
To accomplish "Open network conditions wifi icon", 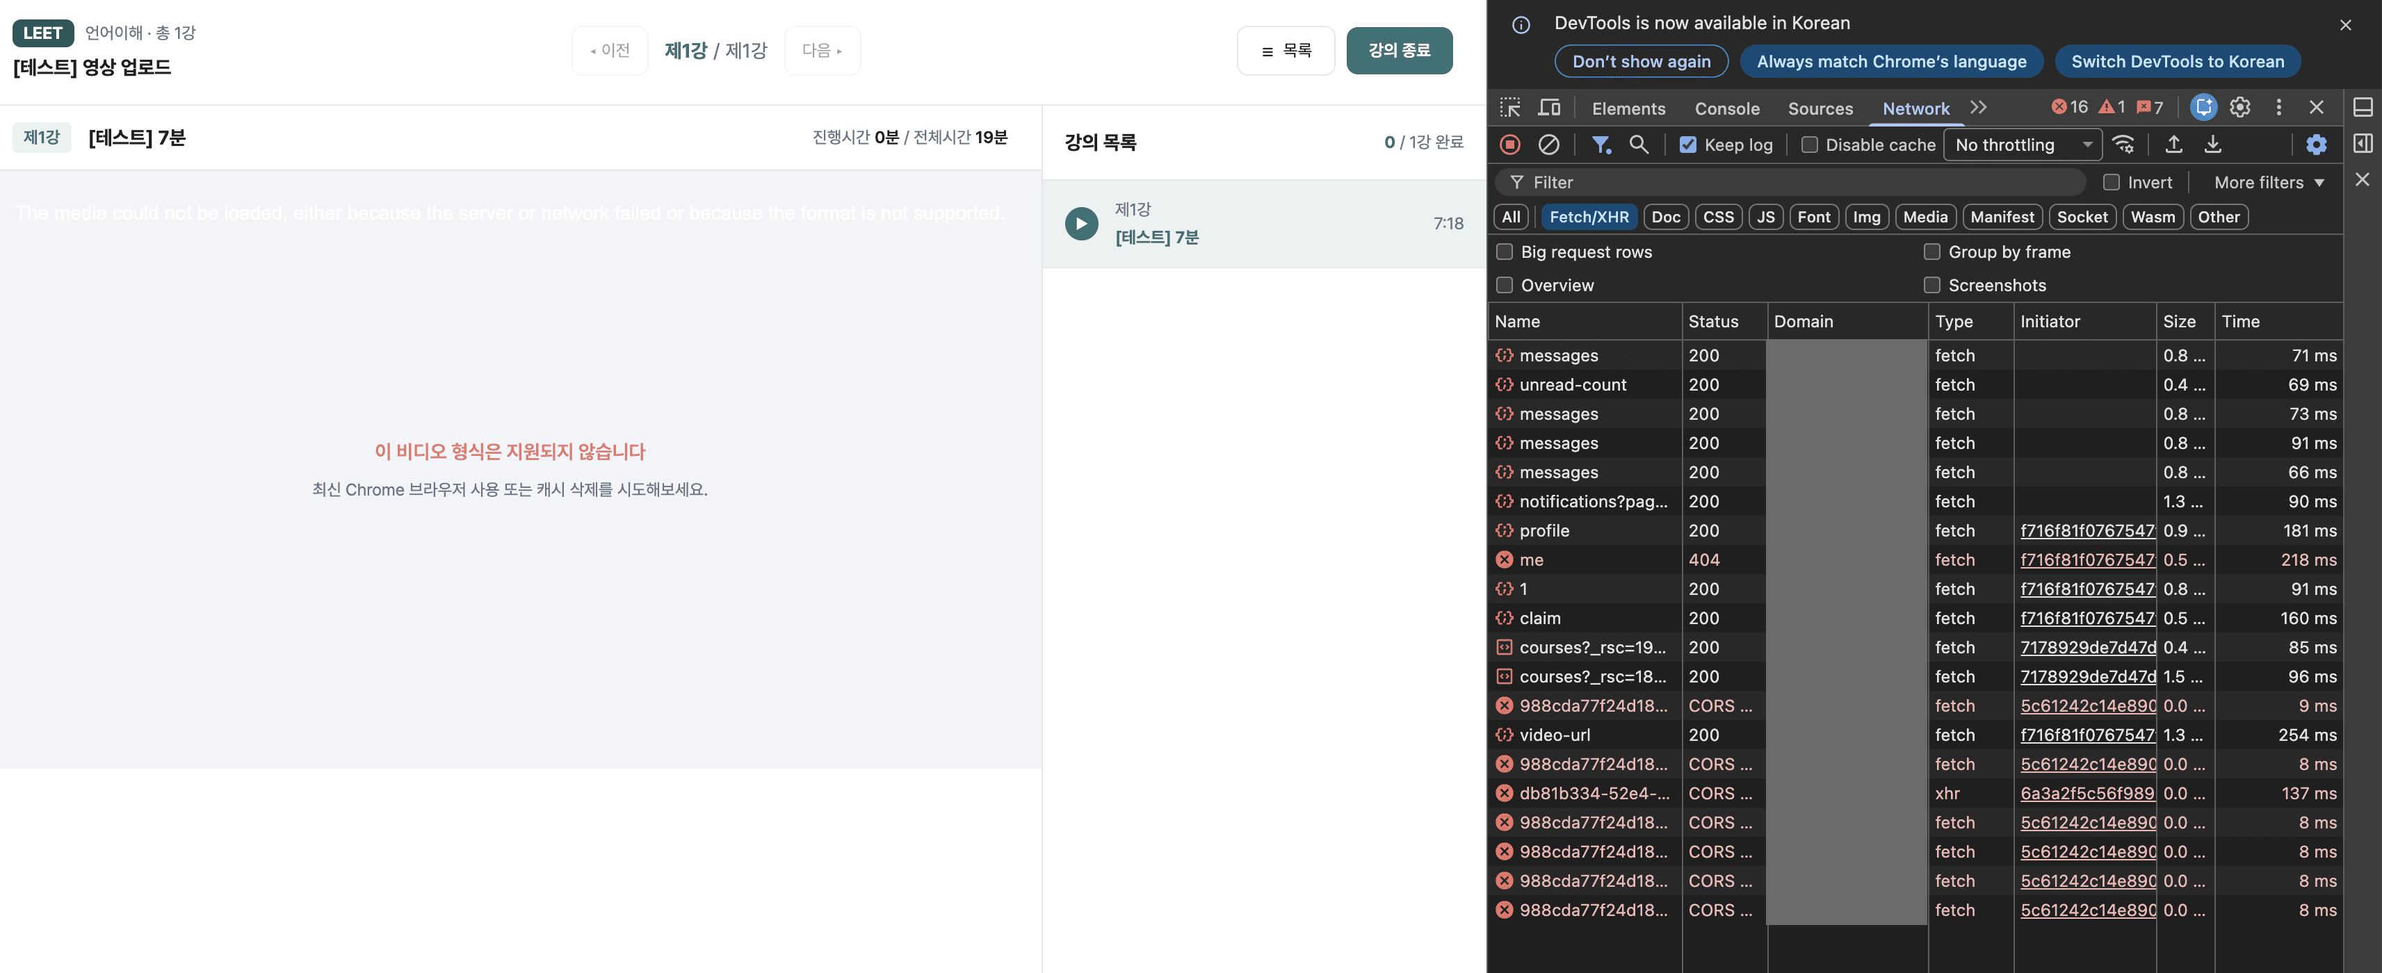I will 2124,144.
